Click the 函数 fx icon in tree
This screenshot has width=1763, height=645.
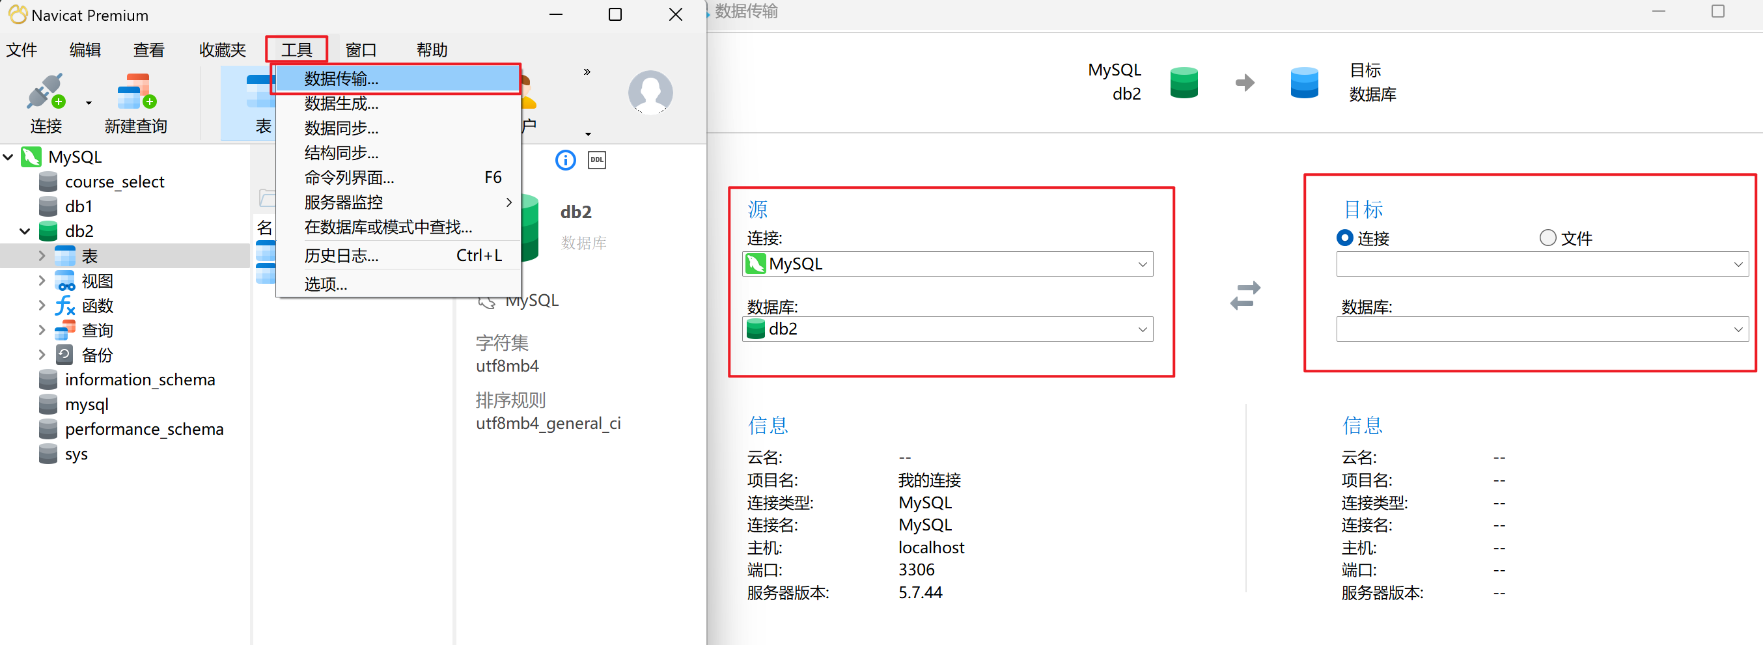[x=65, y=305]
